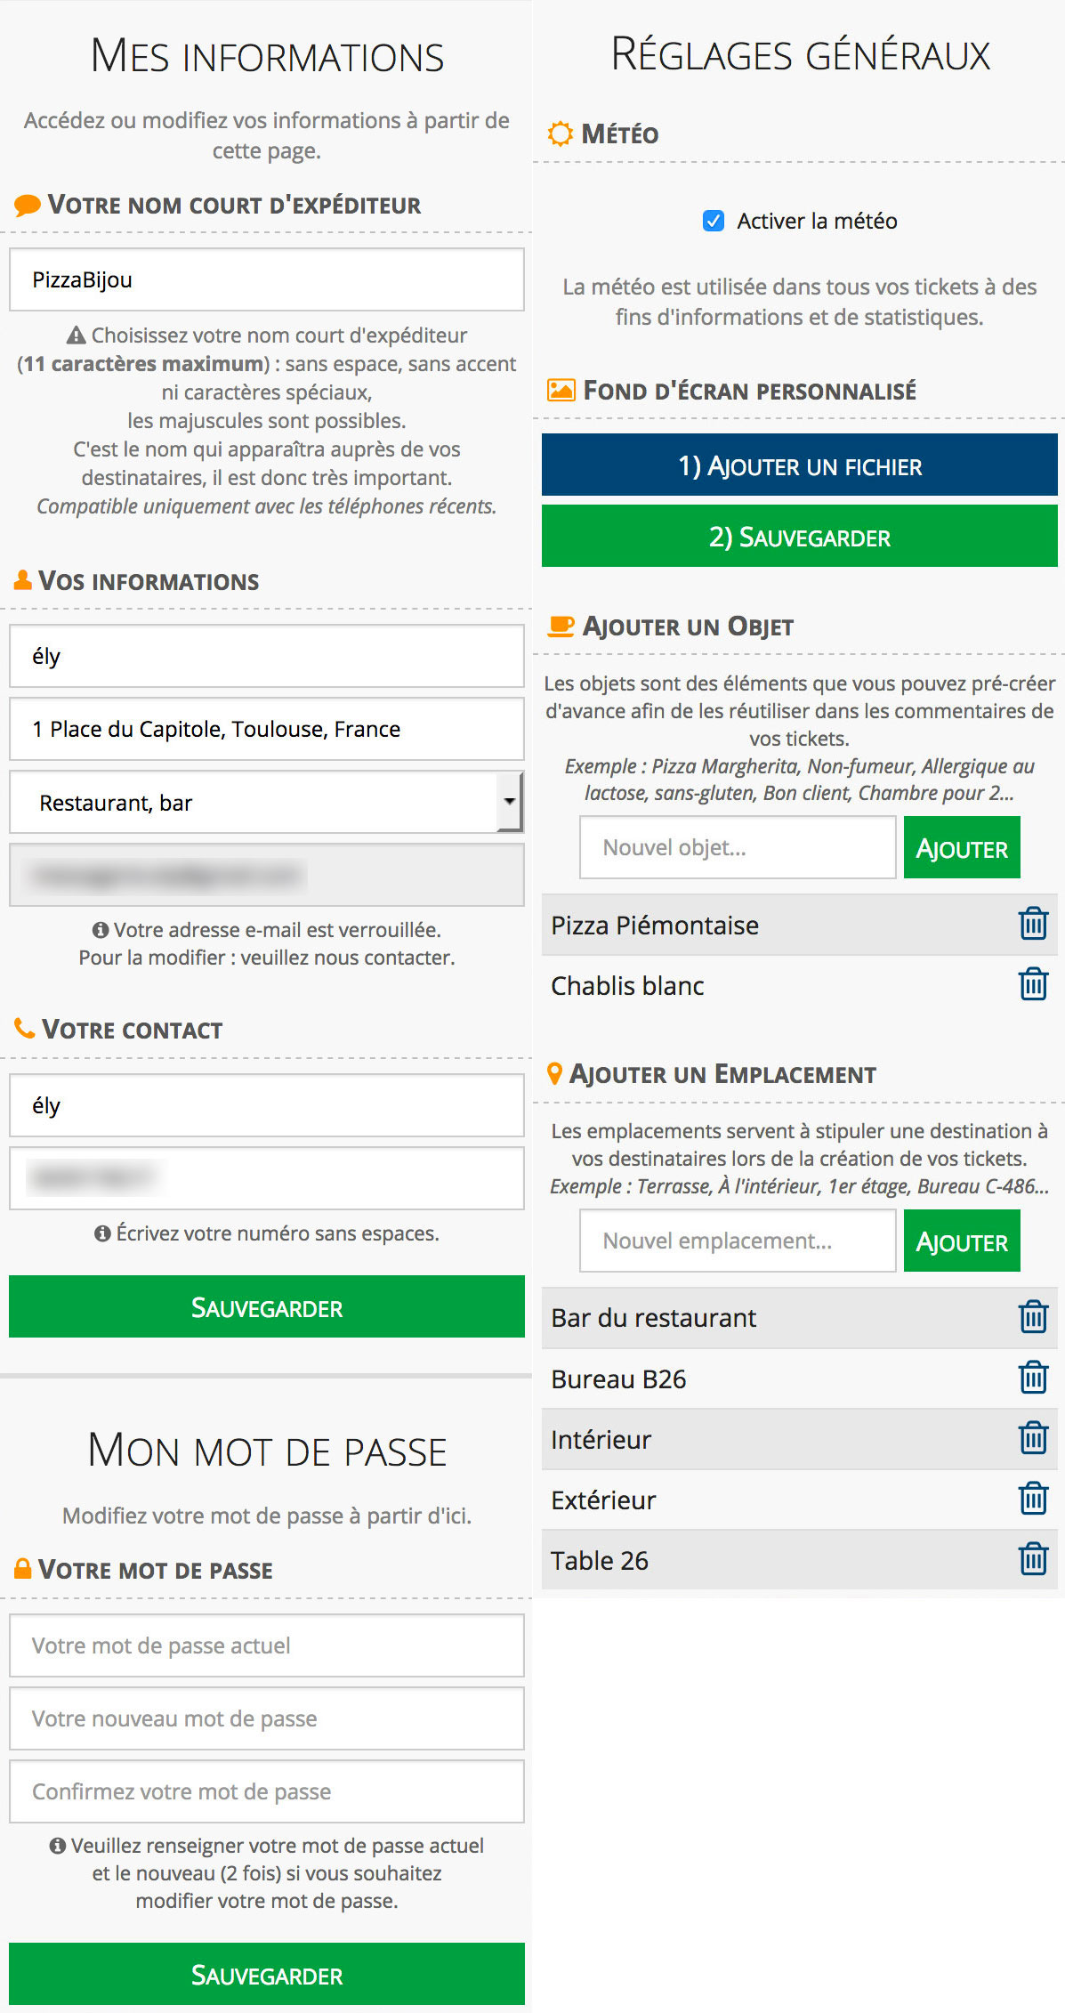Remove the Extérieur location entry
This screenshot has width=1065, height=2013.
point(1033,1499)
